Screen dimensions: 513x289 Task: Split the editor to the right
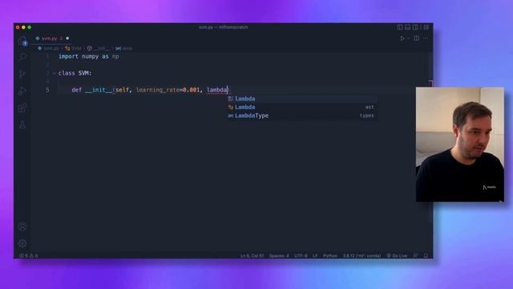tap(417, 39)
